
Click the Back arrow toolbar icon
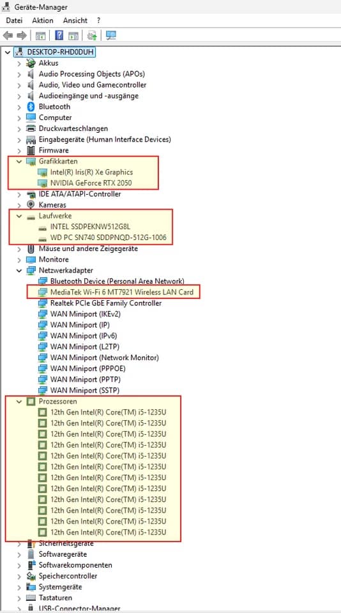point(8,36)
